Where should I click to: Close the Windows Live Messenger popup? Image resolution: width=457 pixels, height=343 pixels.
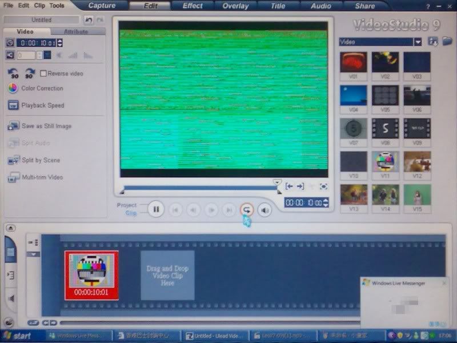(x=444, y=283)
